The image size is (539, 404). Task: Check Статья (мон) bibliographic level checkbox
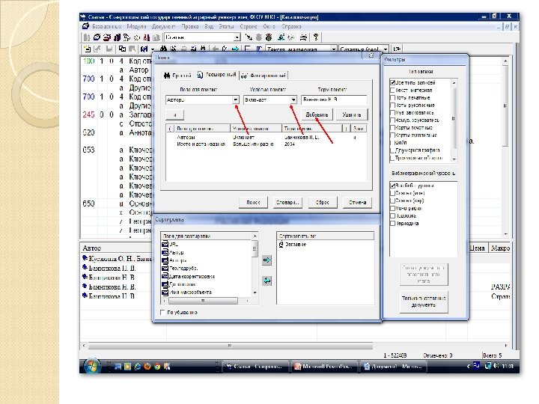click(392, 193)
